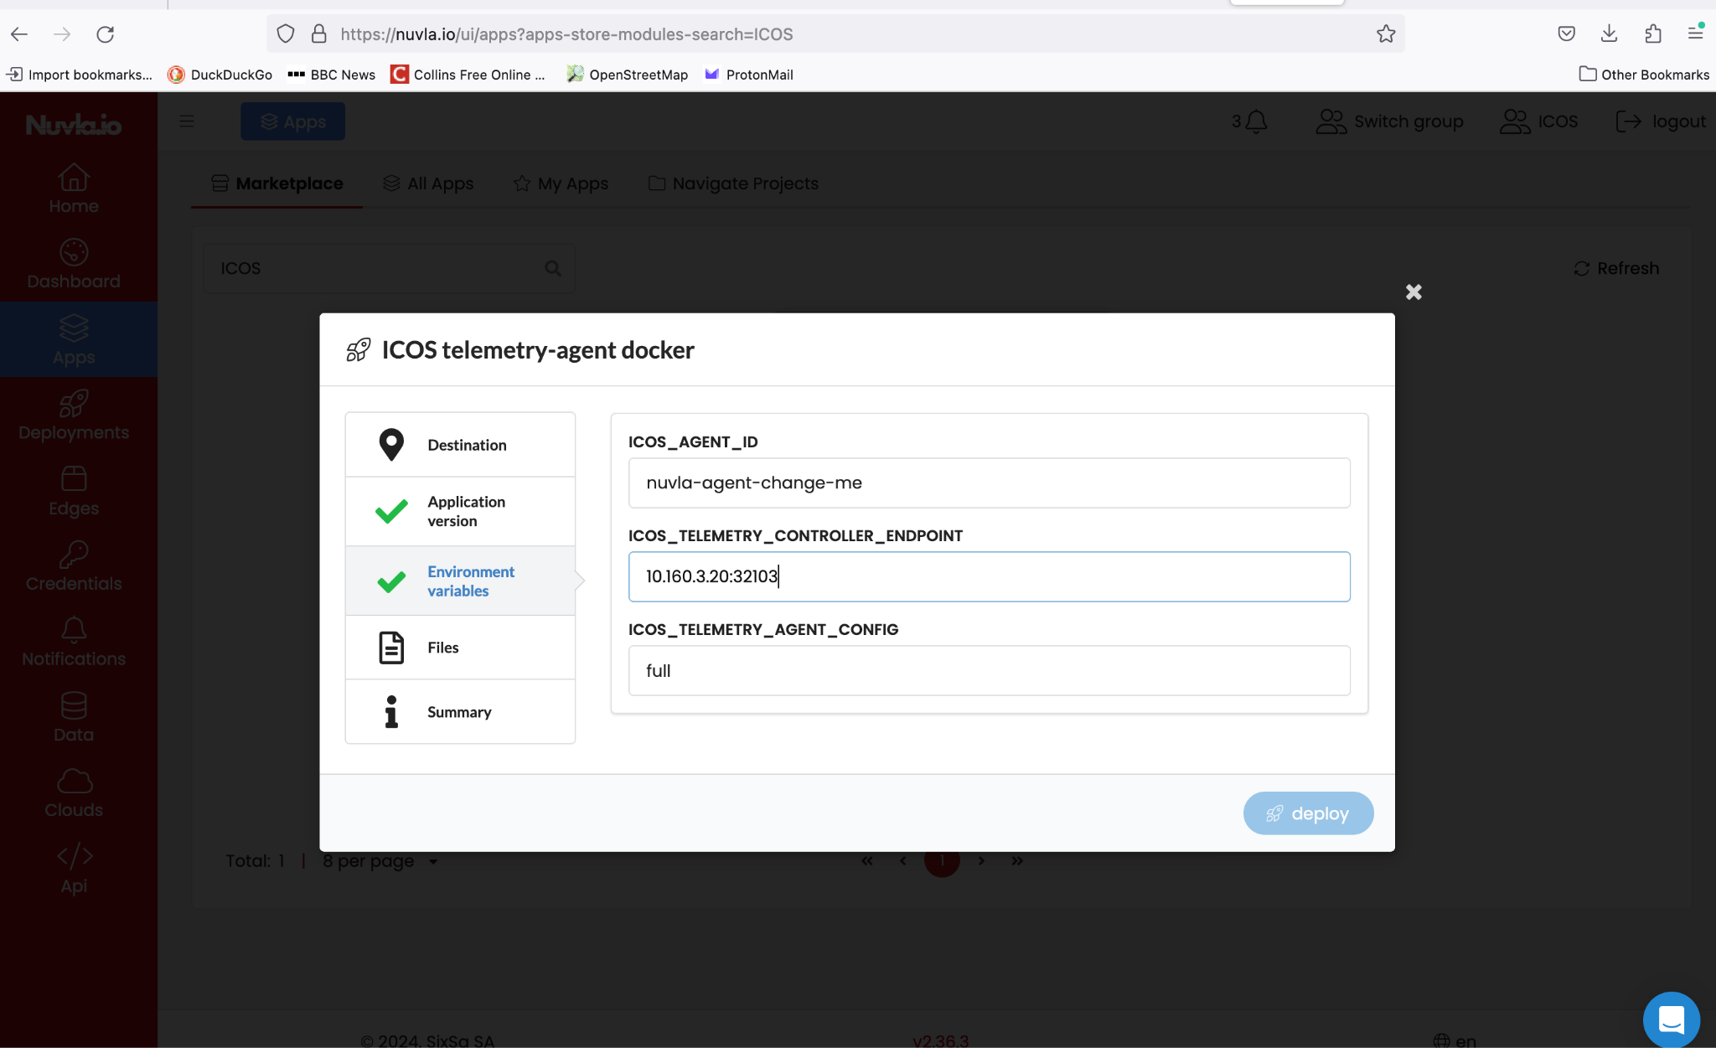Open the Data sidebar item
Viewport: 1716px width, 1048px height.
tap(74, 716)
